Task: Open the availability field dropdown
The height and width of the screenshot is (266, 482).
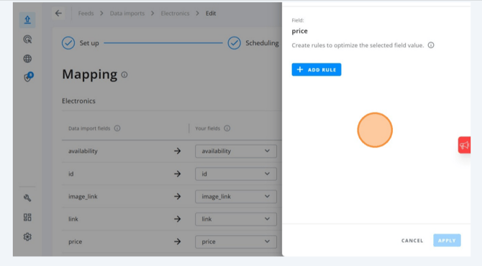Action: tap(236, 151)
